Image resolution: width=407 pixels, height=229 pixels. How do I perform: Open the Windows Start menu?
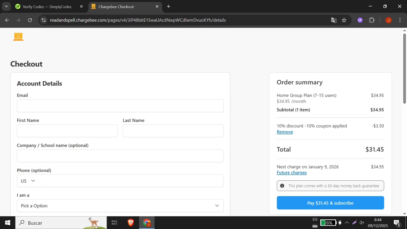[8, 223]
